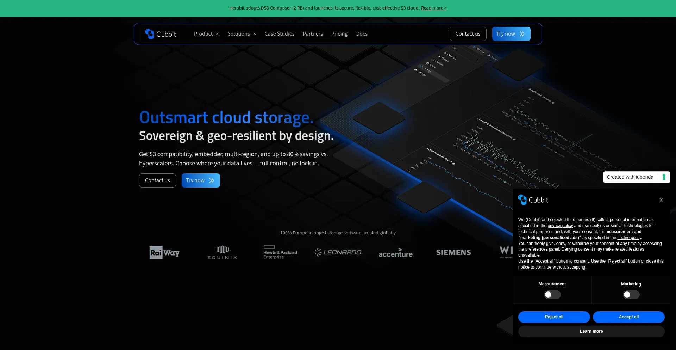This screenshot has width=676, height=350.
Task: Click the green iubenda badge icon
Action: coord(664,177)
